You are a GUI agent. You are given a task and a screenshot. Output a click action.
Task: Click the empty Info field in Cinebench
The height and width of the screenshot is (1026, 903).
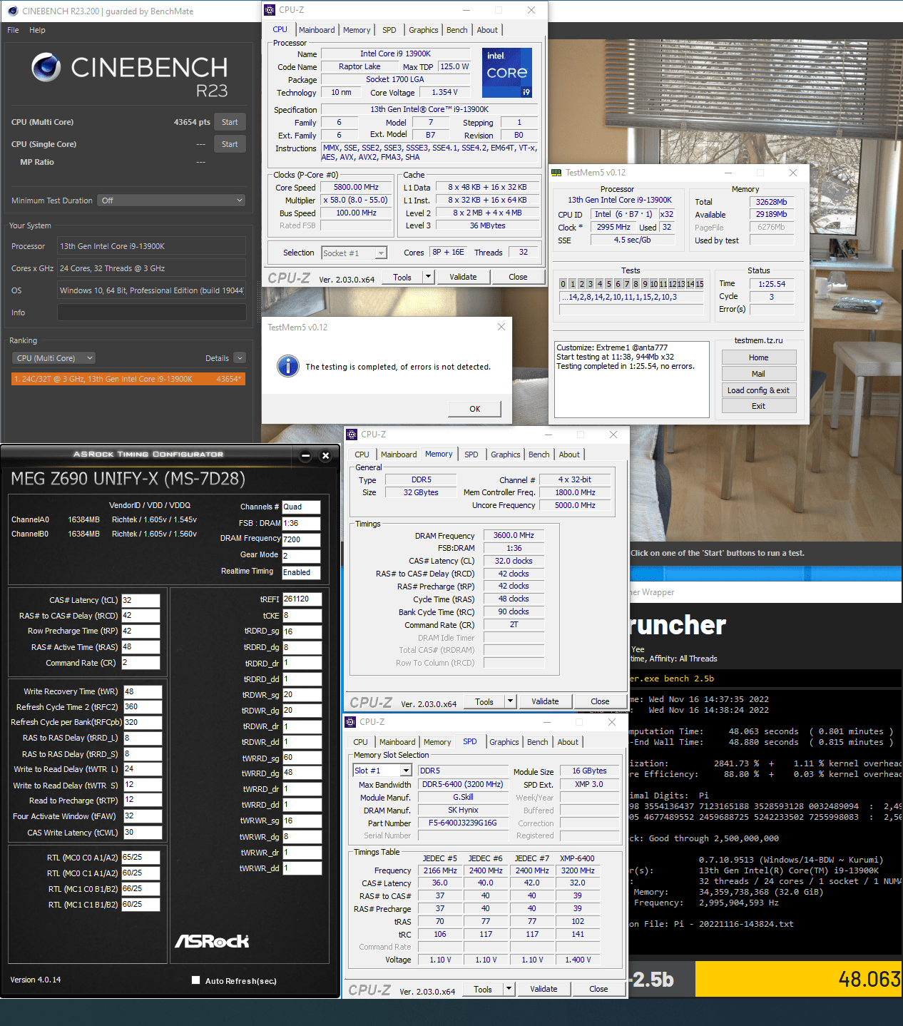click(x=152, y=313)
